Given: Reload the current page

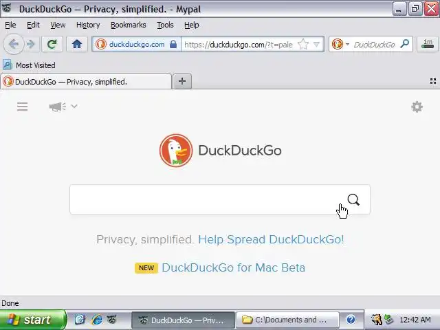Looking at the screenshot, I should coord(52,44).
